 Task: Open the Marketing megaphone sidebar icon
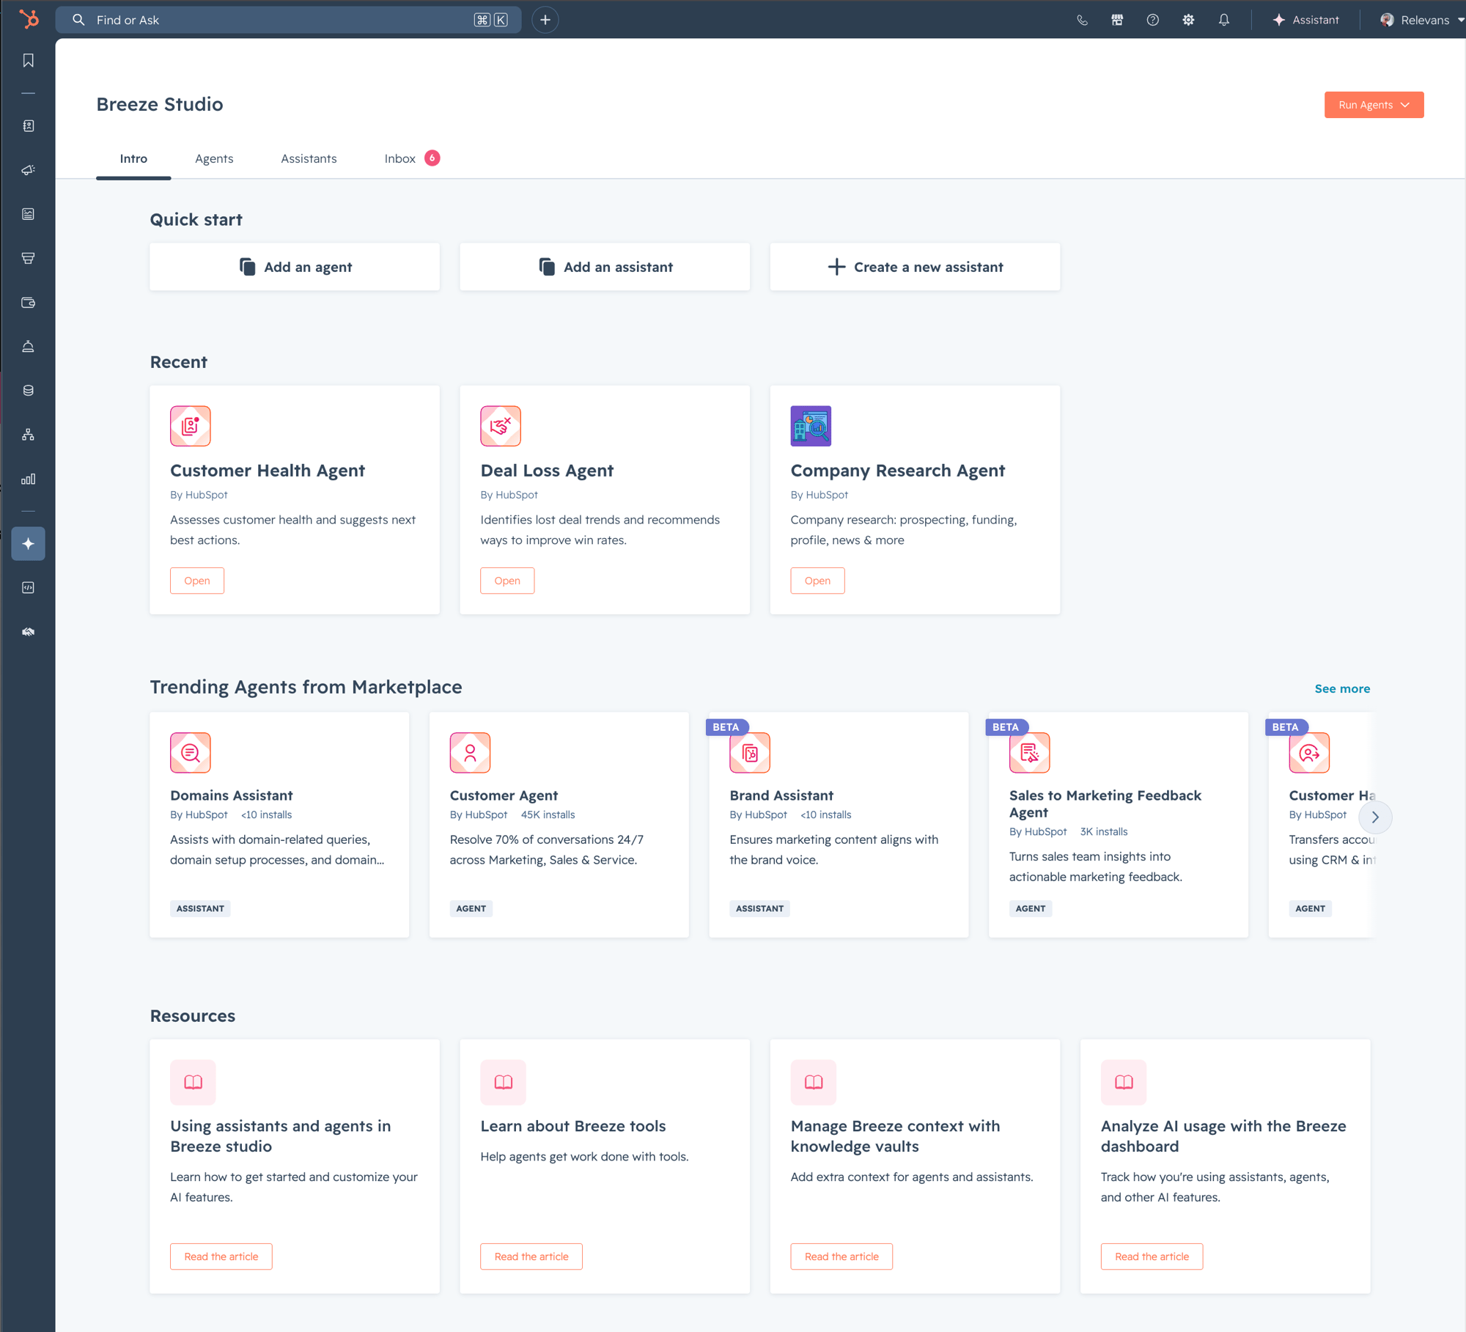[29, 170]
